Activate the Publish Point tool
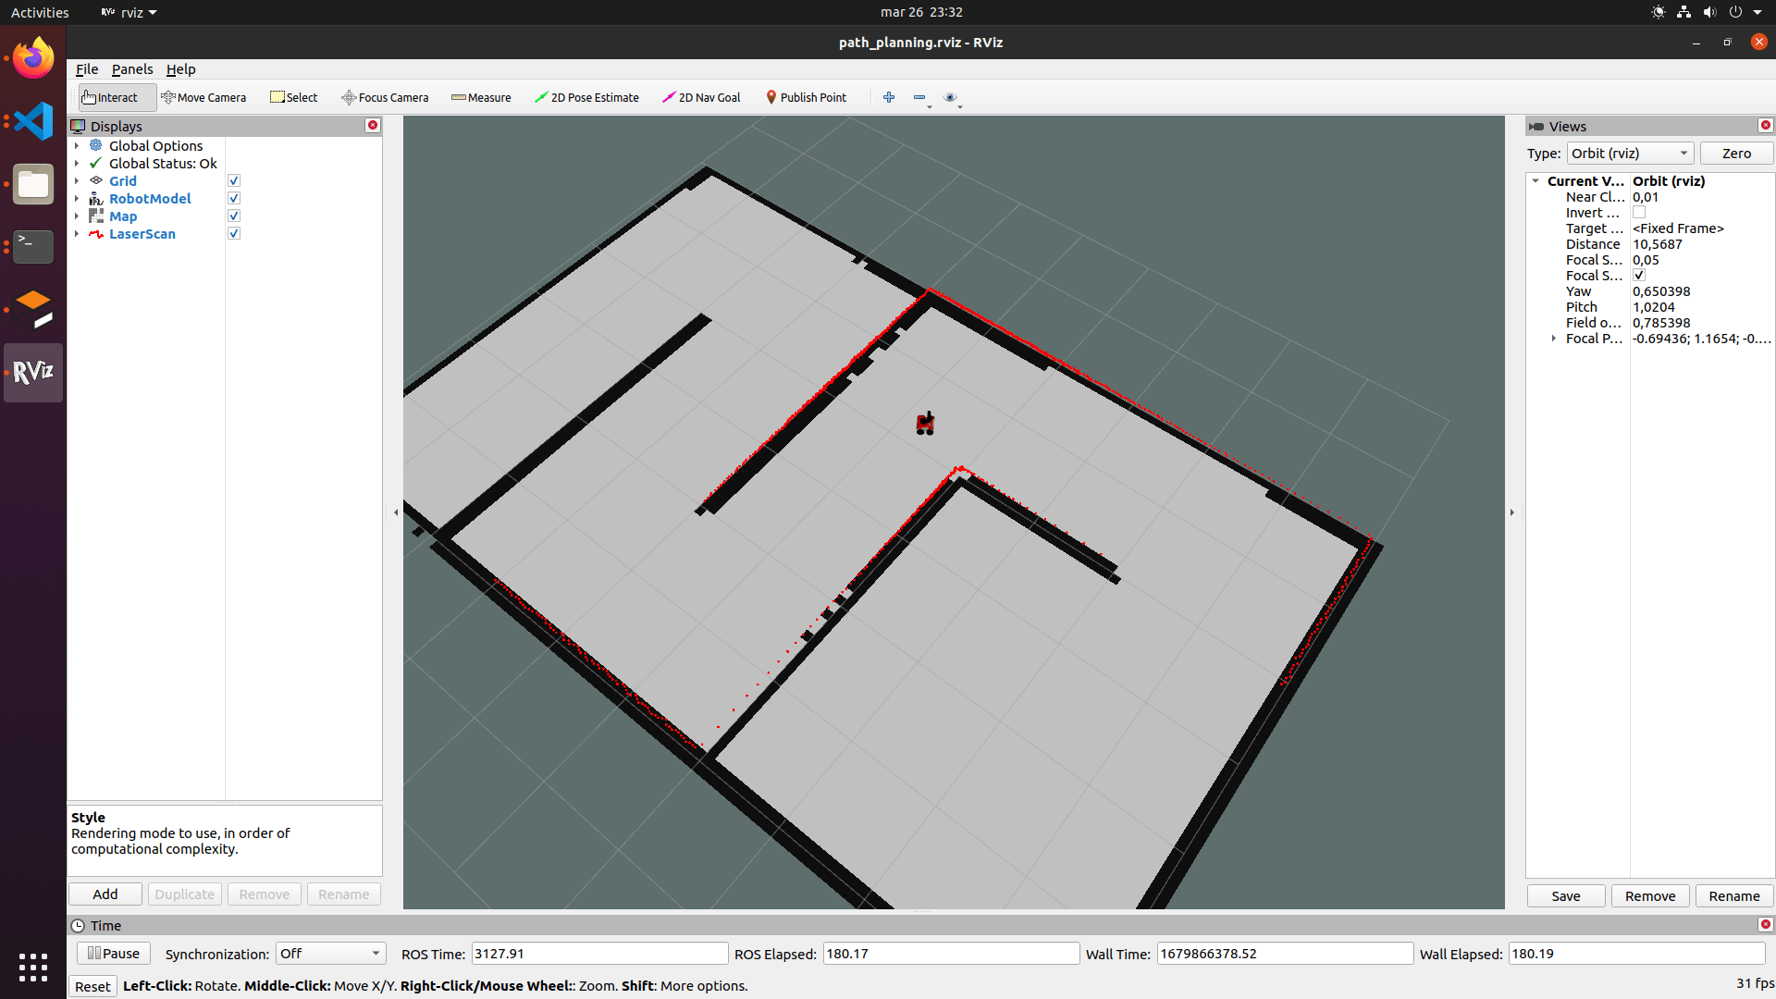 [x=806, y=97]
